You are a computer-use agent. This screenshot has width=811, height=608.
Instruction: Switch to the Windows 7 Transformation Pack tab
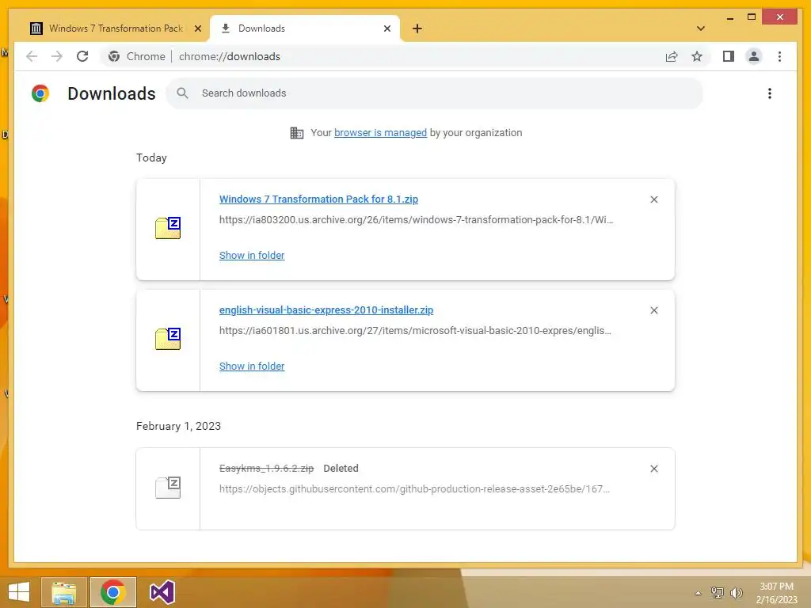(x=115, y=28)
